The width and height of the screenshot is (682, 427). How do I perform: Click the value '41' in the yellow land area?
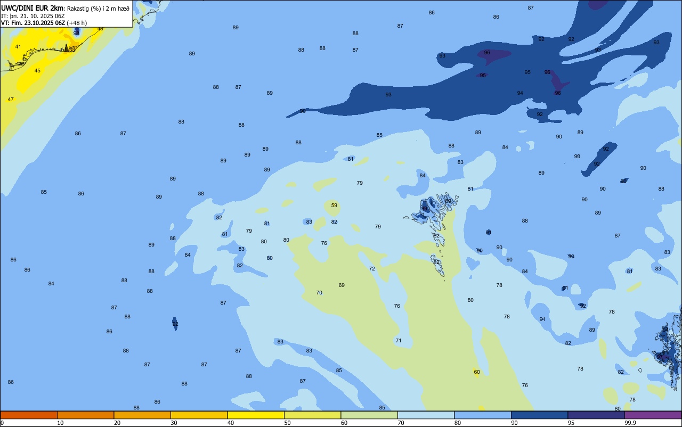point(18,46)
